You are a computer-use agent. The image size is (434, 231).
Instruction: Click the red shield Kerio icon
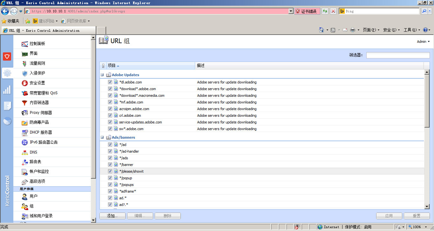[x=7, y=56]
